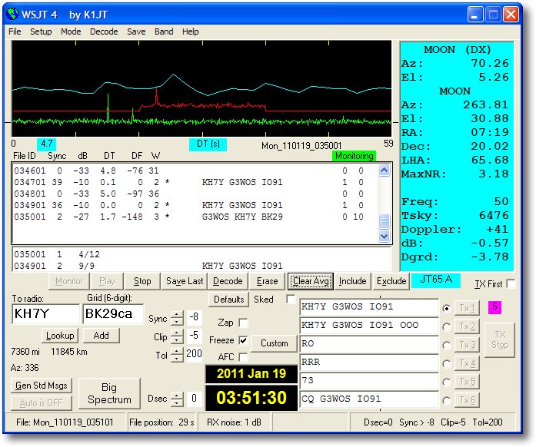This screenshot has width=536, height=447.
Task: Click the Clear Avg button
Action: (x=311, y=281)
